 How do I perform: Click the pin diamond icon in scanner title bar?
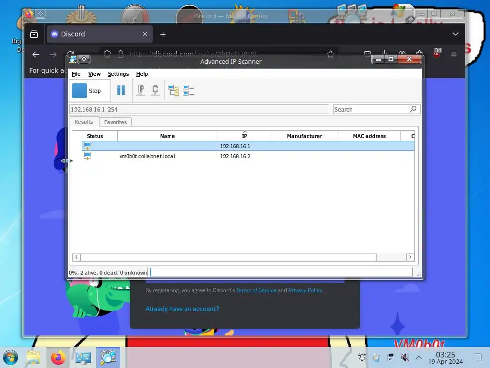tap(84, 59)
